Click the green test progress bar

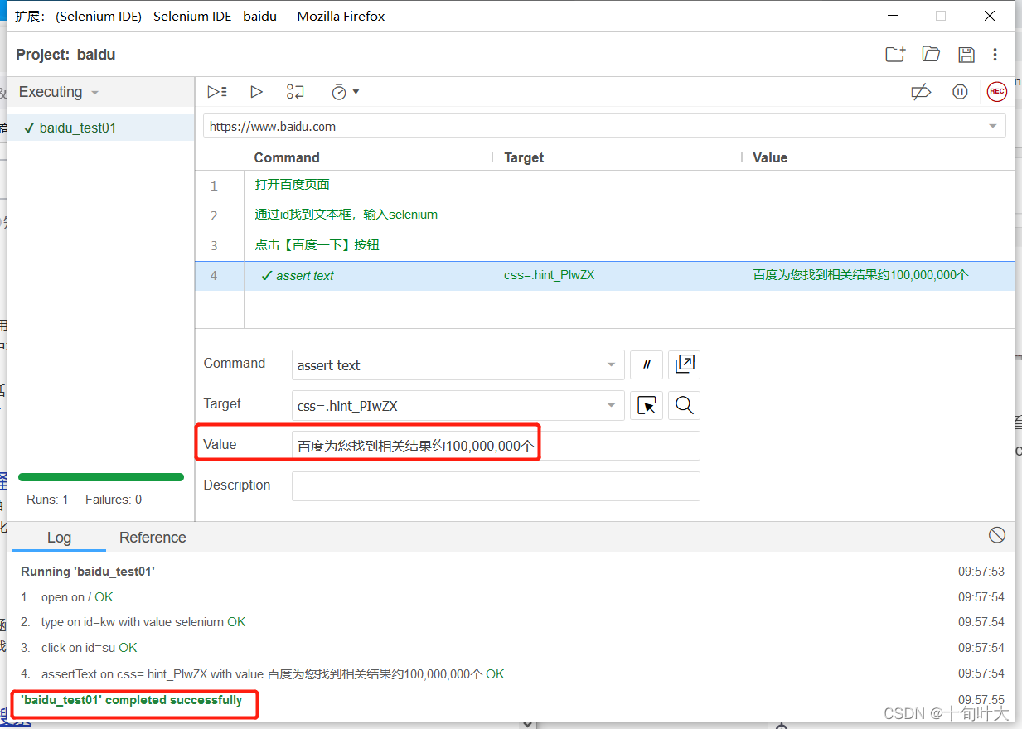[101, 477]
